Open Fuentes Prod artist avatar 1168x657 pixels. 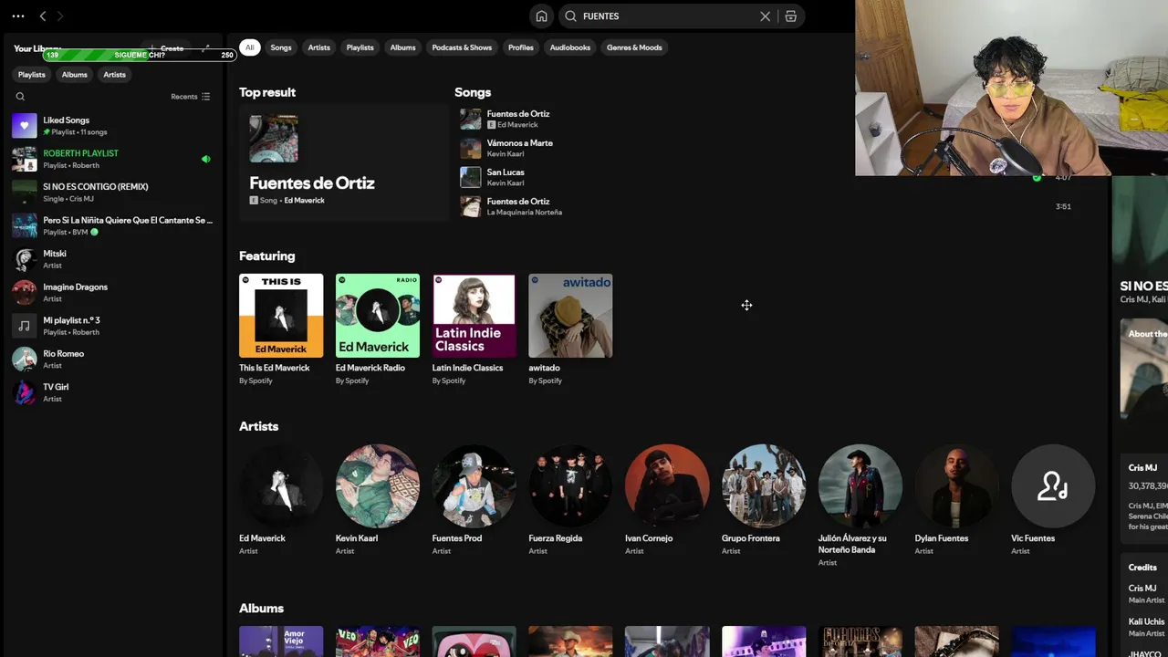pos(474,486)
